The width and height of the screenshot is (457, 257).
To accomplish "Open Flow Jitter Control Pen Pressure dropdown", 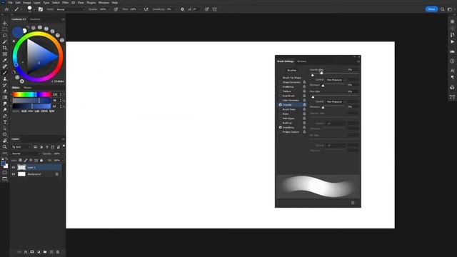I will click(x=336, y=101).
